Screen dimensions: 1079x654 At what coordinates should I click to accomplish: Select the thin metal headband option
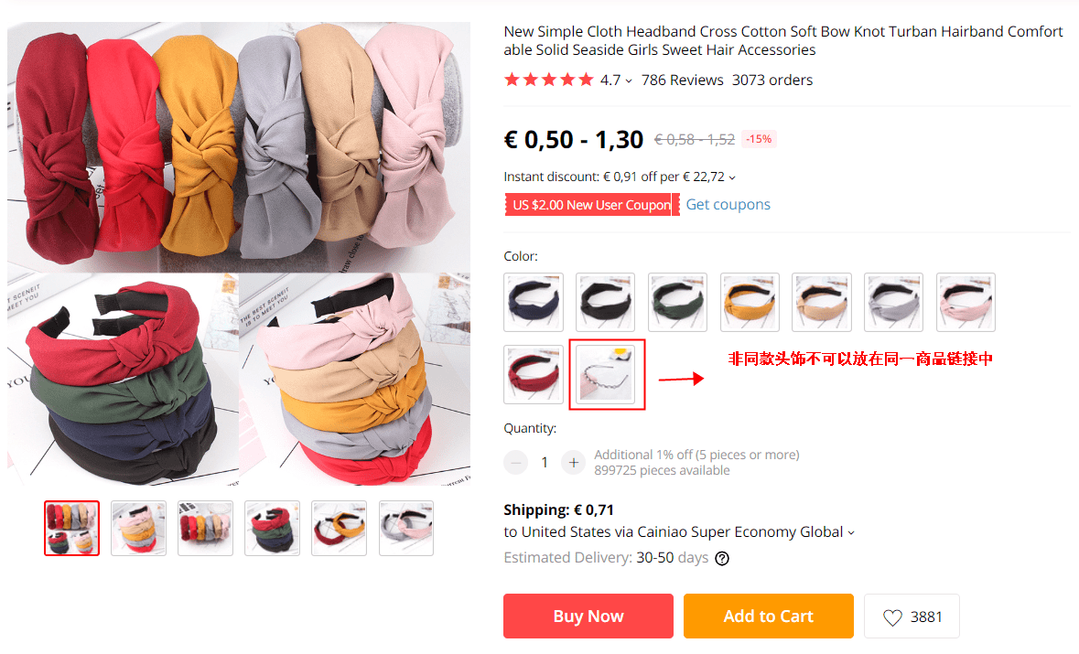(606, 374)
